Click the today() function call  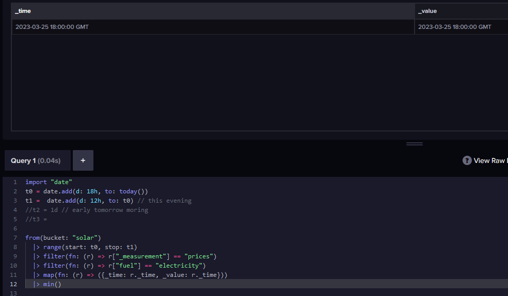[132, 191]
